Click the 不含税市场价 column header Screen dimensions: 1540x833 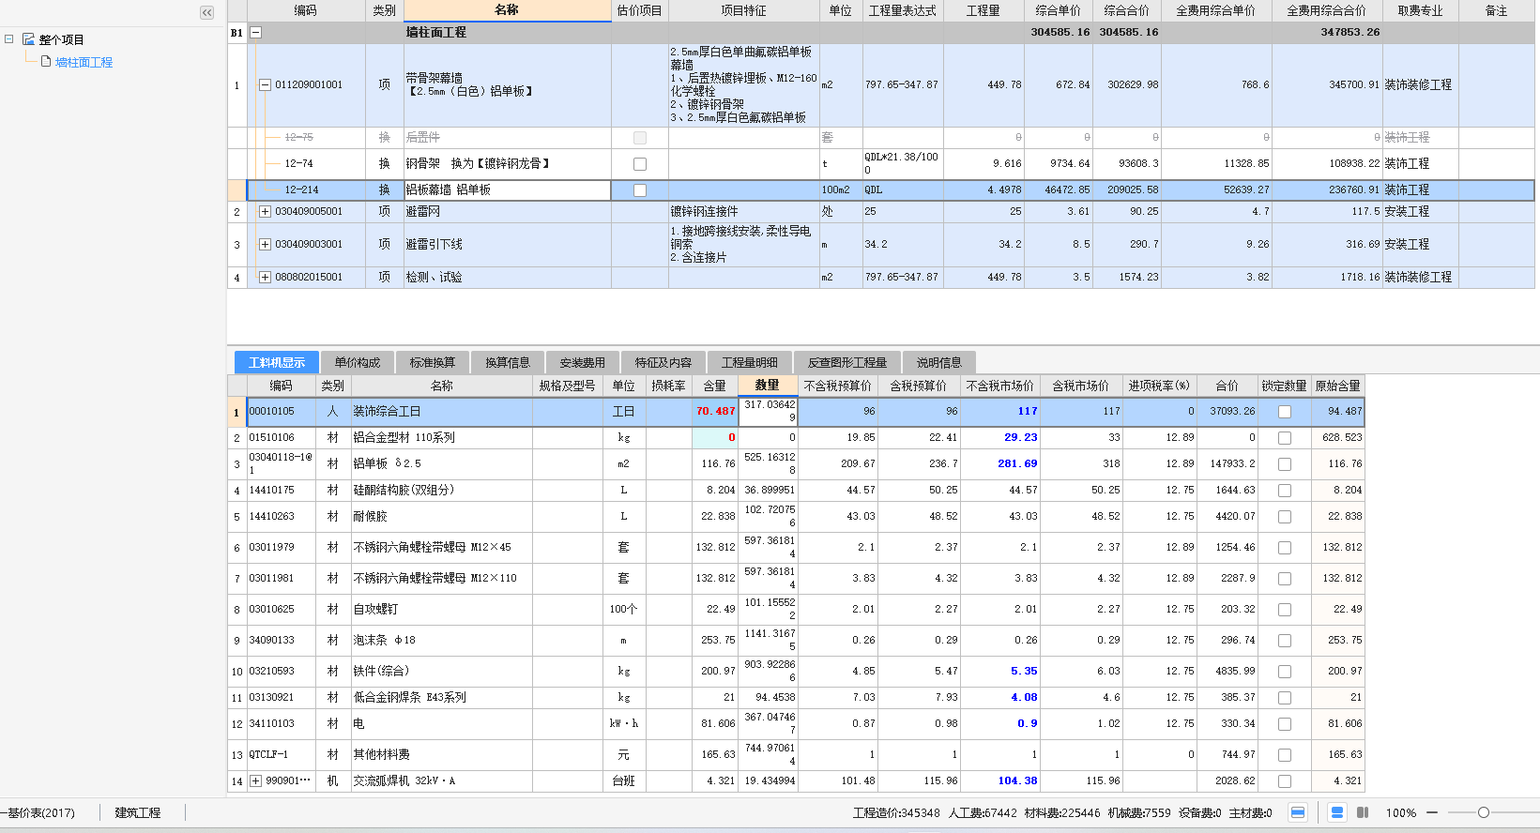click(x=1000, y=386)
